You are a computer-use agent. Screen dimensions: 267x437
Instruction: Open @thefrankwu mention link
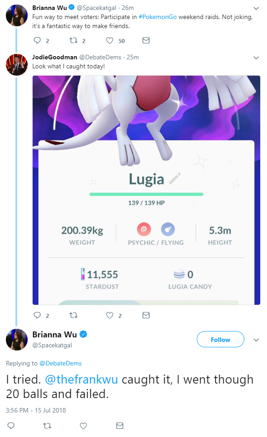(x=81, y=379)
